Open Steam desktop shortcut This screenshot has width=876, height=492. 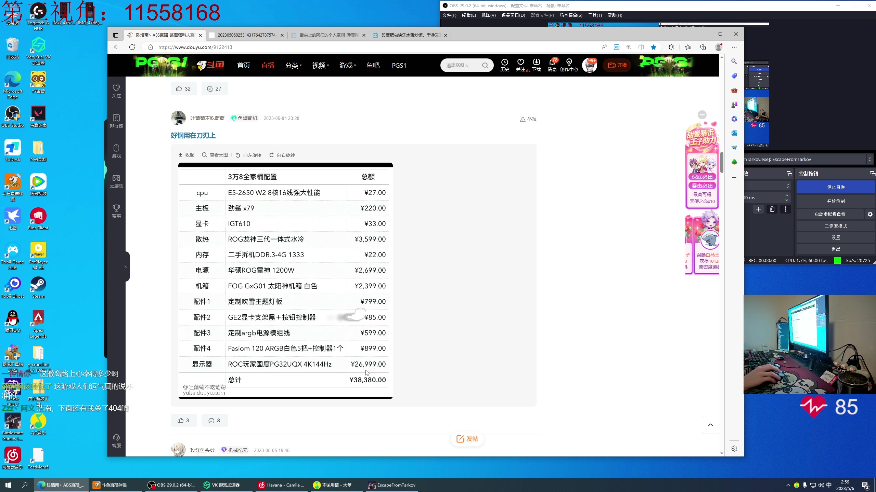pyautogui.click(x=38, y=287)
